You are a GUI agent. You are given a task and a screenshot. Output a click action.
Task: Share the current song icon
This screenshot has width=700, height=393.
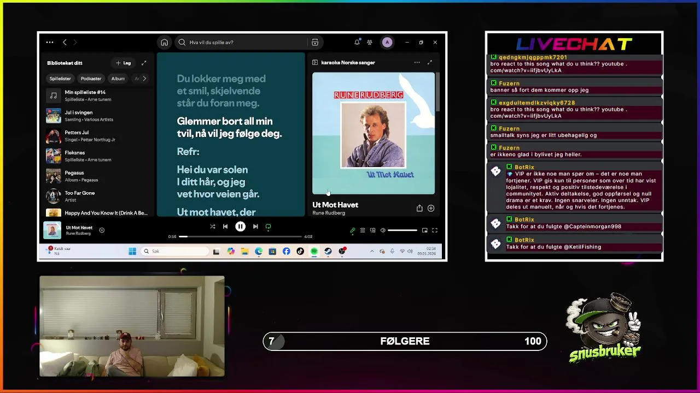[419, 208]
